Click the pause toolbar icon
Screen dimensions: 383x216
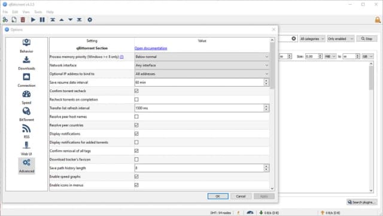[42, 20]
